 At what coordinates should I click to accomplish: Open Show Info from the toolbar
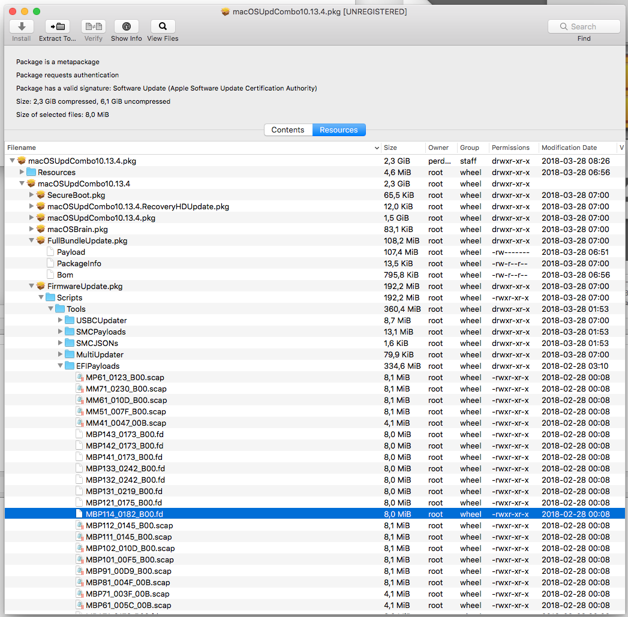click(x=126, y=26)
